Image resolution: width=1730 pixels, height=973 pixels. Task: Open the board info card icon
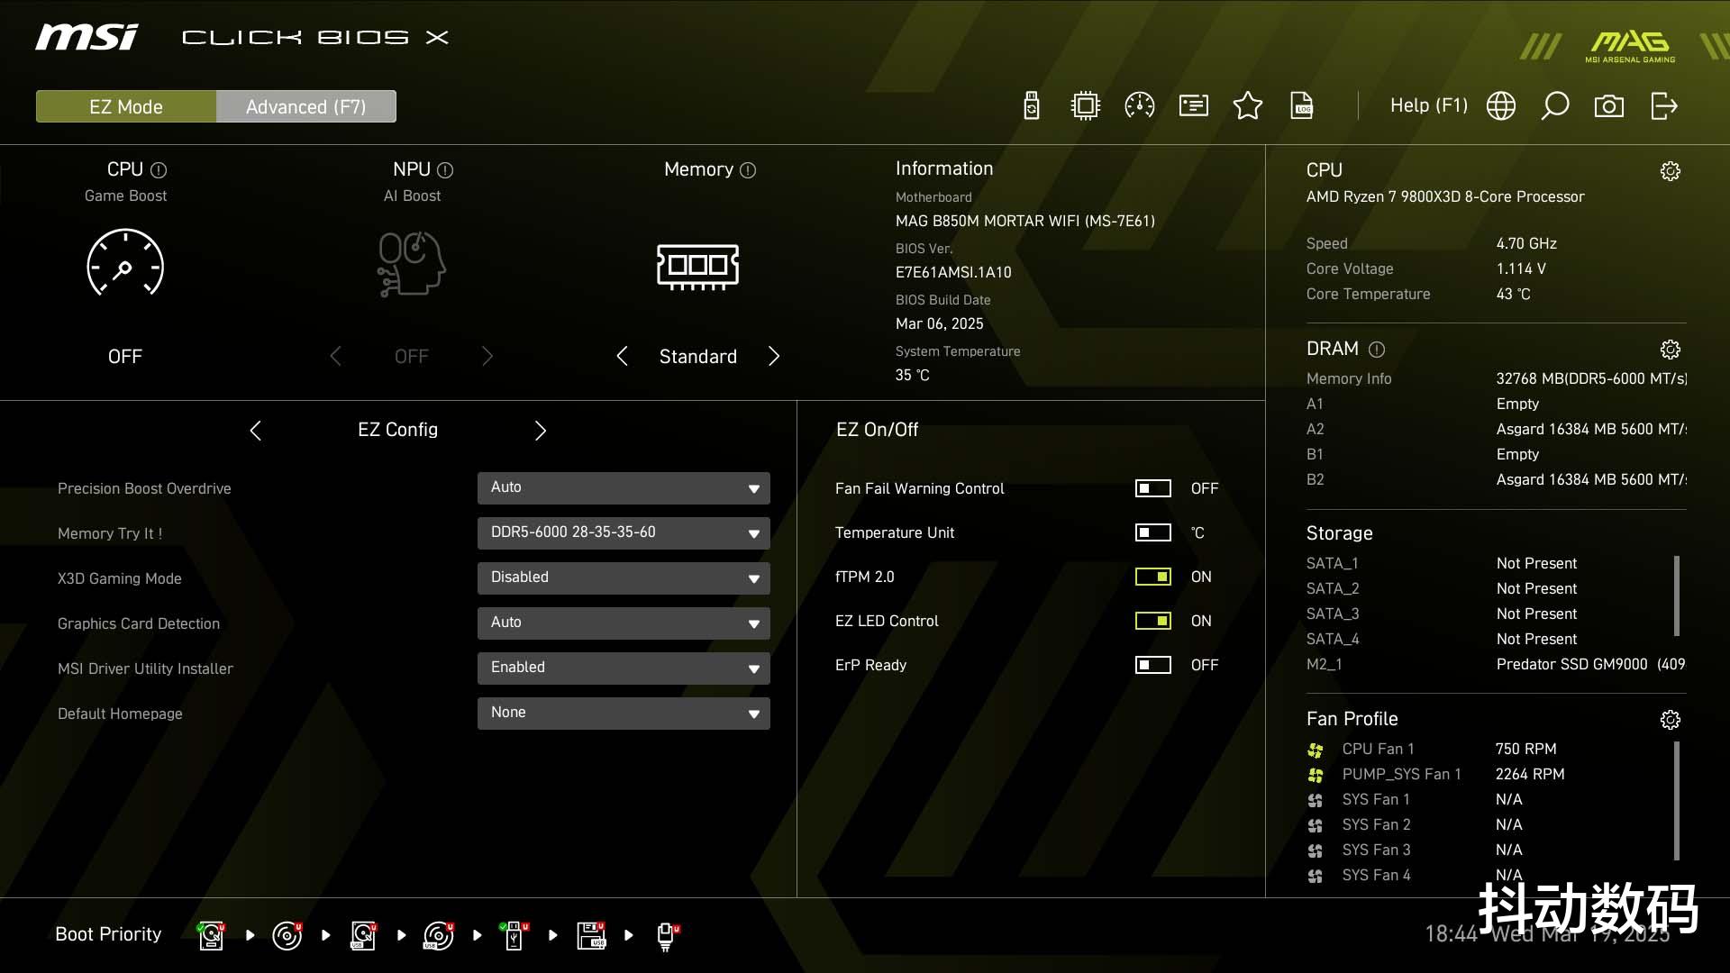pyautogui.click(x=1194, y=105)
